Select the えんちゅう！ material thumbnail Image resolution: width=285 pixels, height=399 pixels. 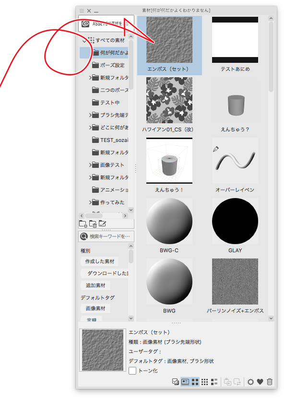point(169,161)
